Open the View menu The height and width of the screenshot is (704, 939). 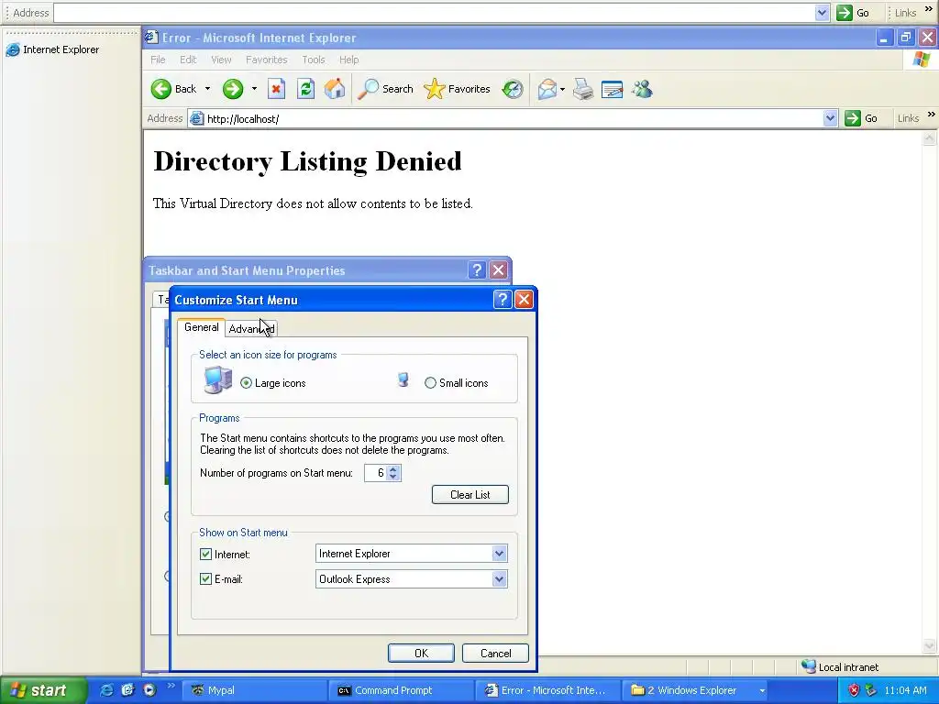[221, 60]
